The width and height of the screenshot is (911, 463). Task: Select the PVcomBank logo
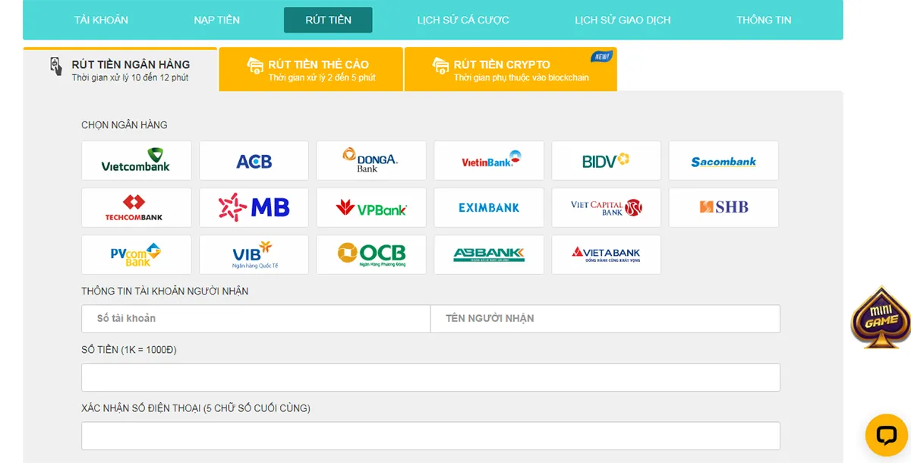click(x=137, y=255)
